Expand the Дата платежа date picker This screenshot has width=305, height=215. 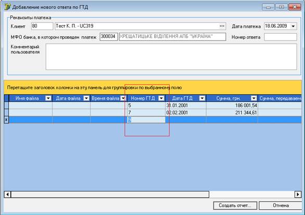[293, 26]
